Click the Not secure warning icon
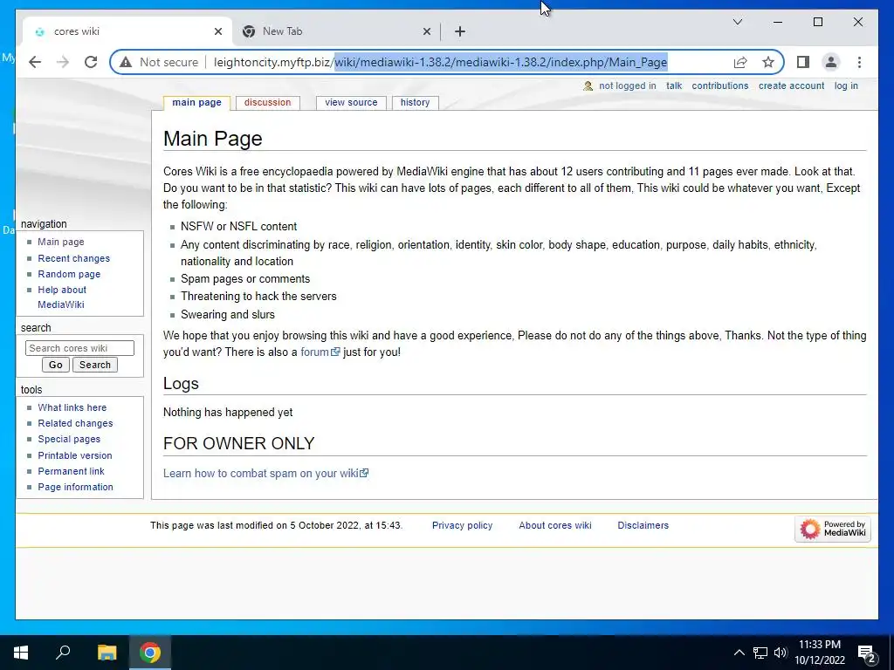Image resolution: width=894 pixels, height=670 pixels. (126, 62)
